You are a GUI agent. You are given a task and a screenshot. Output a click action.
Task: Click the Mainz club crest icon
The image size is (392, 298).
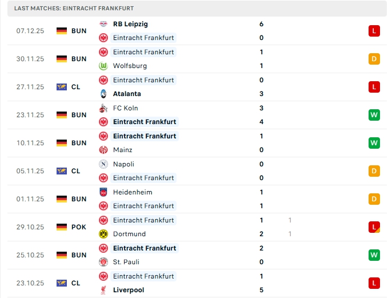pos(103,150)
